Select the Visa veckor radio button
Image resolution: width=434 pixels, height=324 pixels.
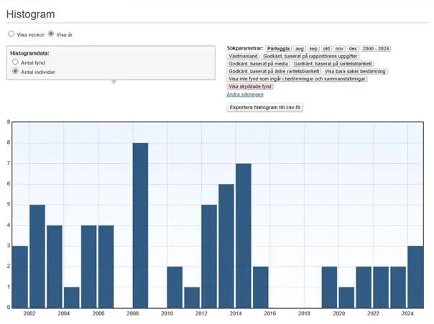coord(11,34)
